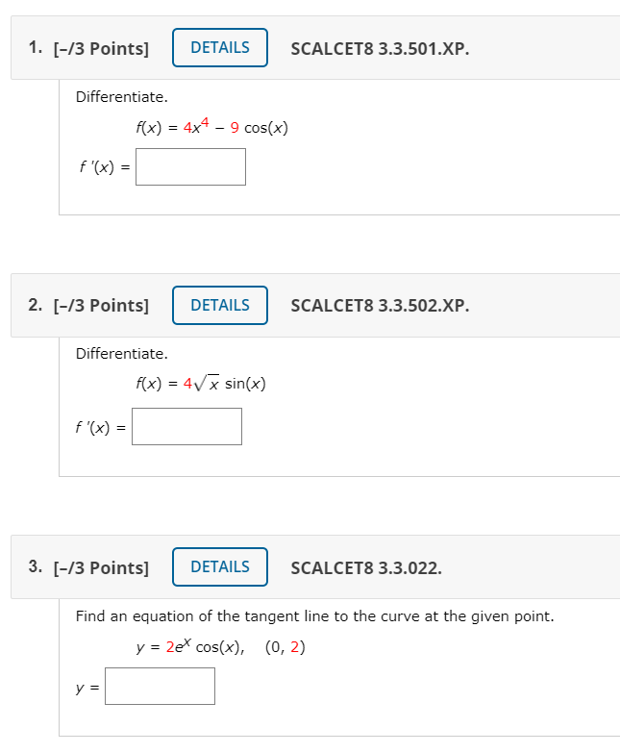The width and height of the screenshot is (620, 753).
Task: Click the SCALCET8 3.3.502.XP. problem code
Action: pos(380,306)
